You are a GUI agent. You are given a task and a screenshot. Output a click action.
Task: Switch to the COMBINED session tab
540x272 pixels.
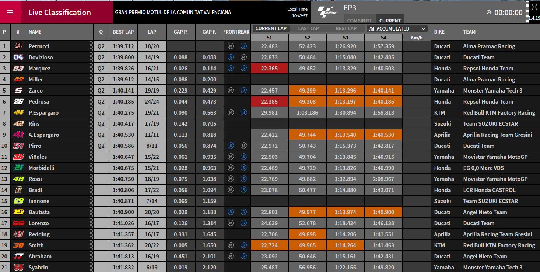point(359,21)
